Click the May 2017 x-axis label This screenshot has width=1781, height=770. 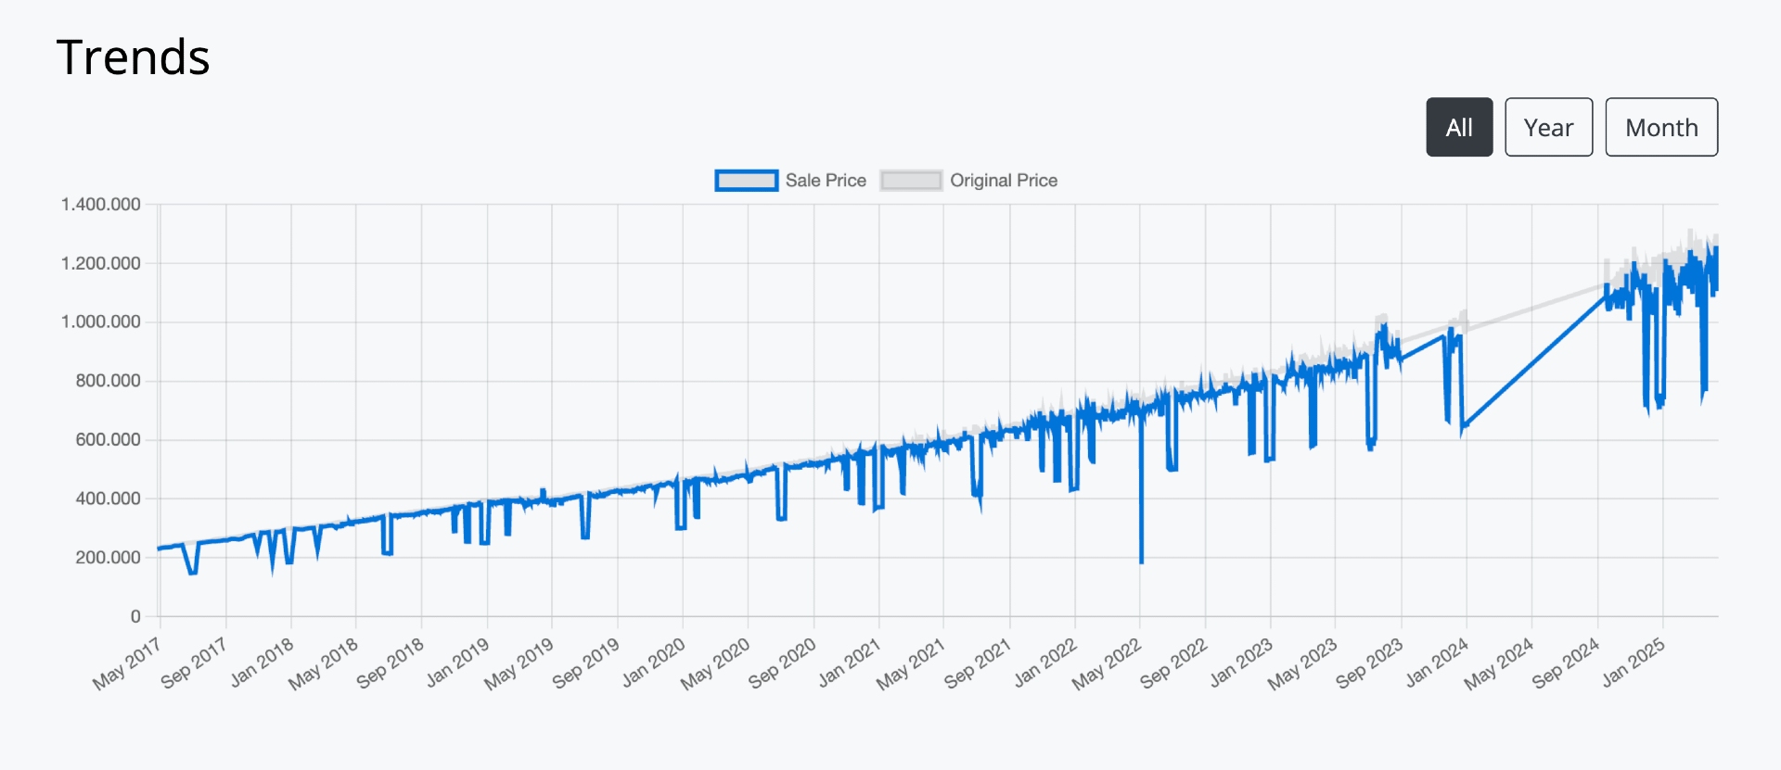[127, 663]
